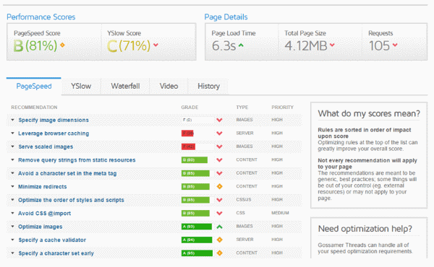Click the Requests red down arrow

click(395, 45)
